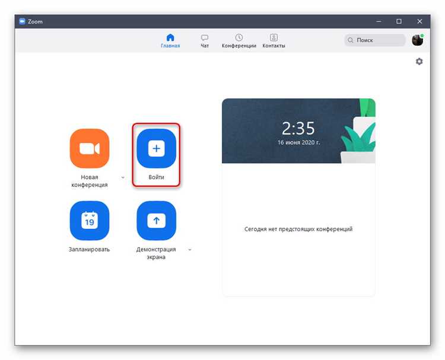Screen dimensions: 445x360
Task: Open the Чат tab
Action: tap(205, 41)
